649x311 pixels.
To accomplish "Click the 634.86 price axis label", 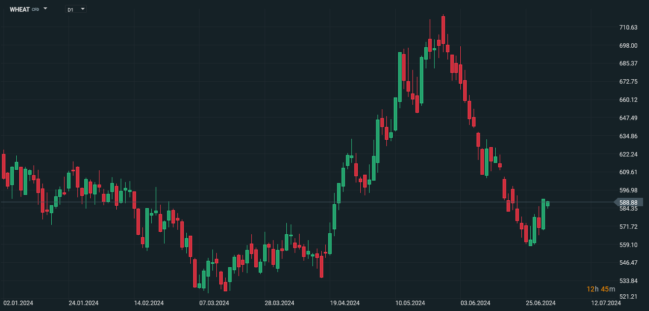I will [628, 136].
